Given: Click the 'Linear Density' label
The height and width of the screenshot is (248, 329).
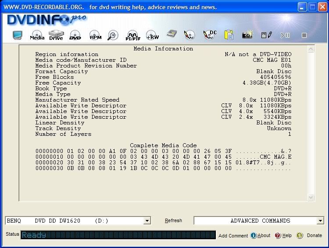Looking at the screenshot, I should pyautogui.click(x=60, y=123).
